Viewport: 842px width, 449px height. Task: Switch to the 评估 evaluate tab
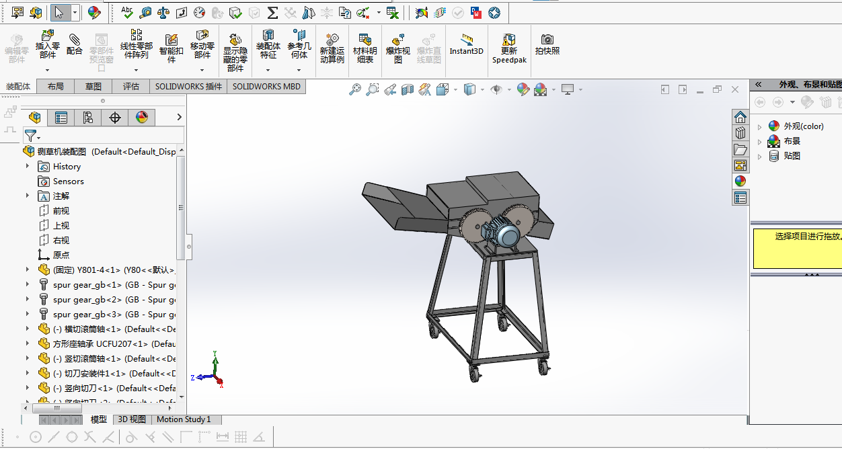131,87
